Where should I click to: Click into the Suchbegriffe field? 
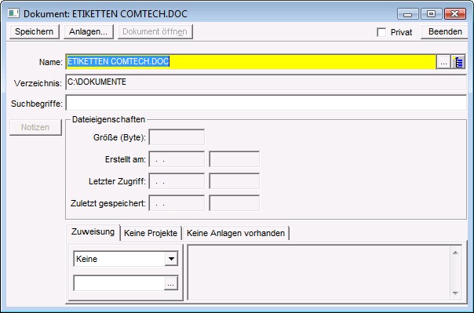[266, 103]
